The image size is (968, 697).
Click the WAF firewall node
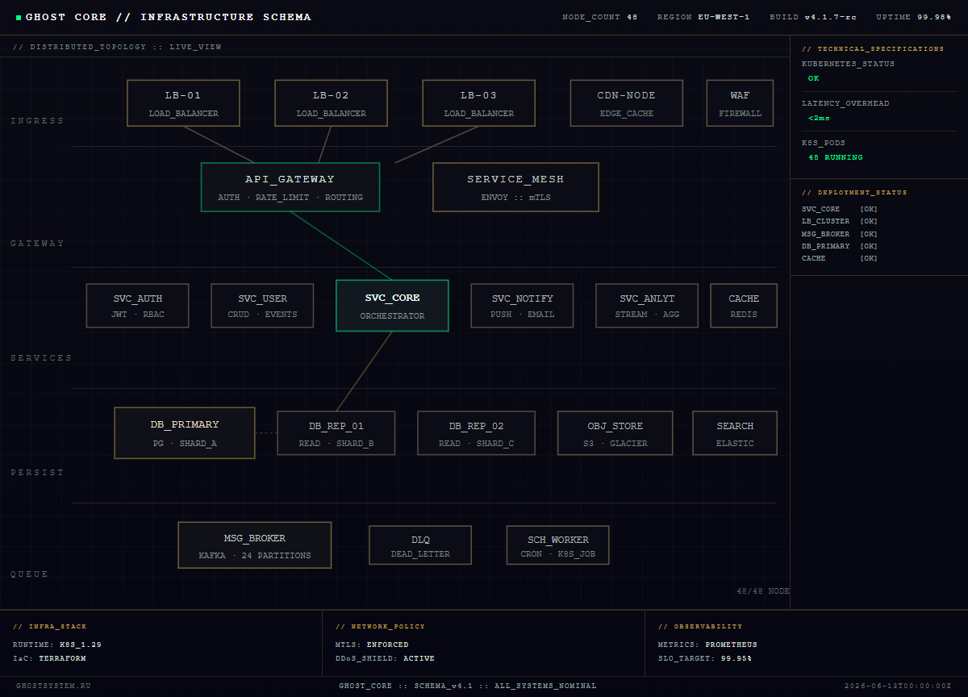[x=740, y=103]
